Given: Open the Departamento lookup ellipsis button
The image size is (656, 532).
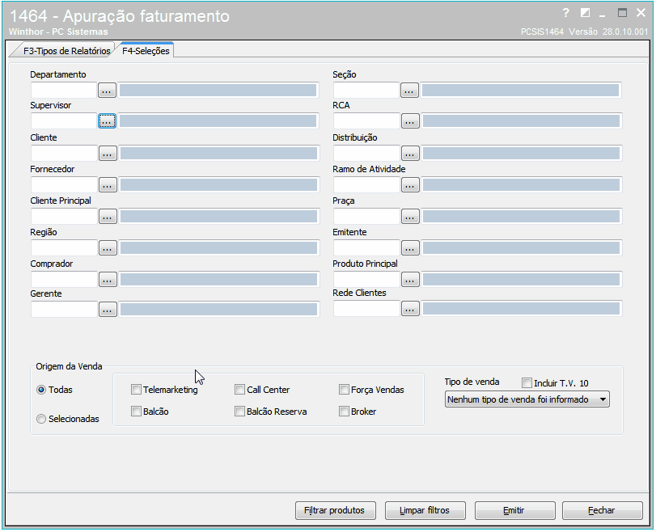Looking at the screenshot, I should pos(107,91).
